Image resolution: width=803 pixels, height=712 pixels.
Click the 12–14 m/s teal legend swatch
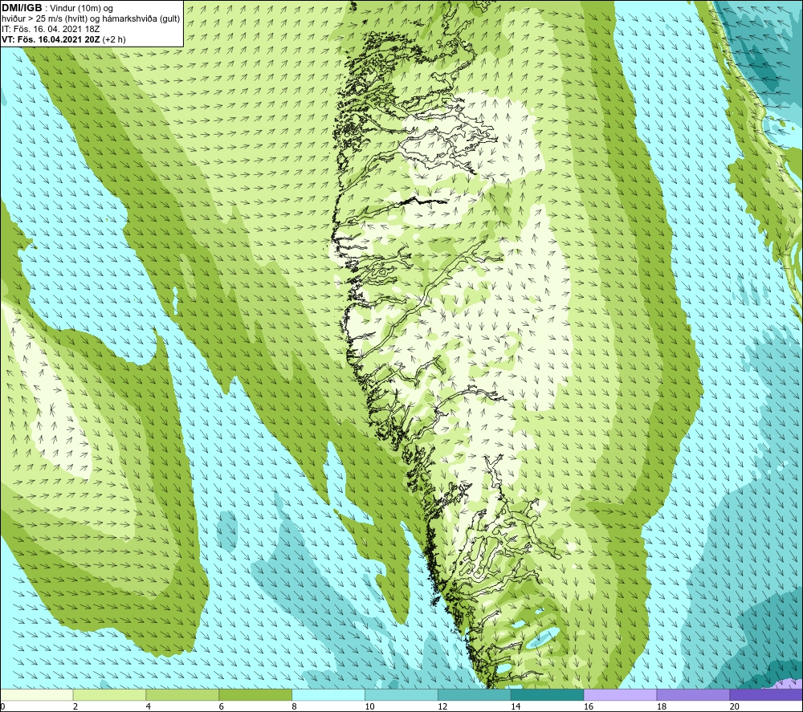click(x=475, y=695)
